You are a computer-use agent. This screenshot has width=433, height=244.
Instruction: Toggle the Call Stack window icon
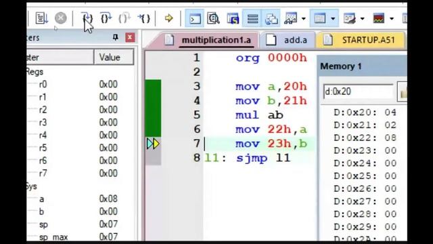coord(271,18)
